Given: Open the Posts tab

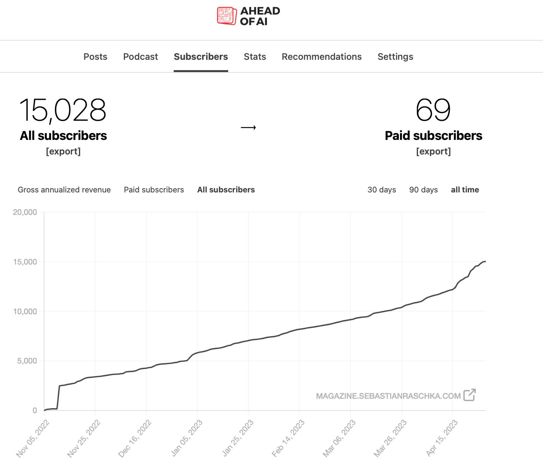Looking at the screenshot, I should tap(95, 57).
